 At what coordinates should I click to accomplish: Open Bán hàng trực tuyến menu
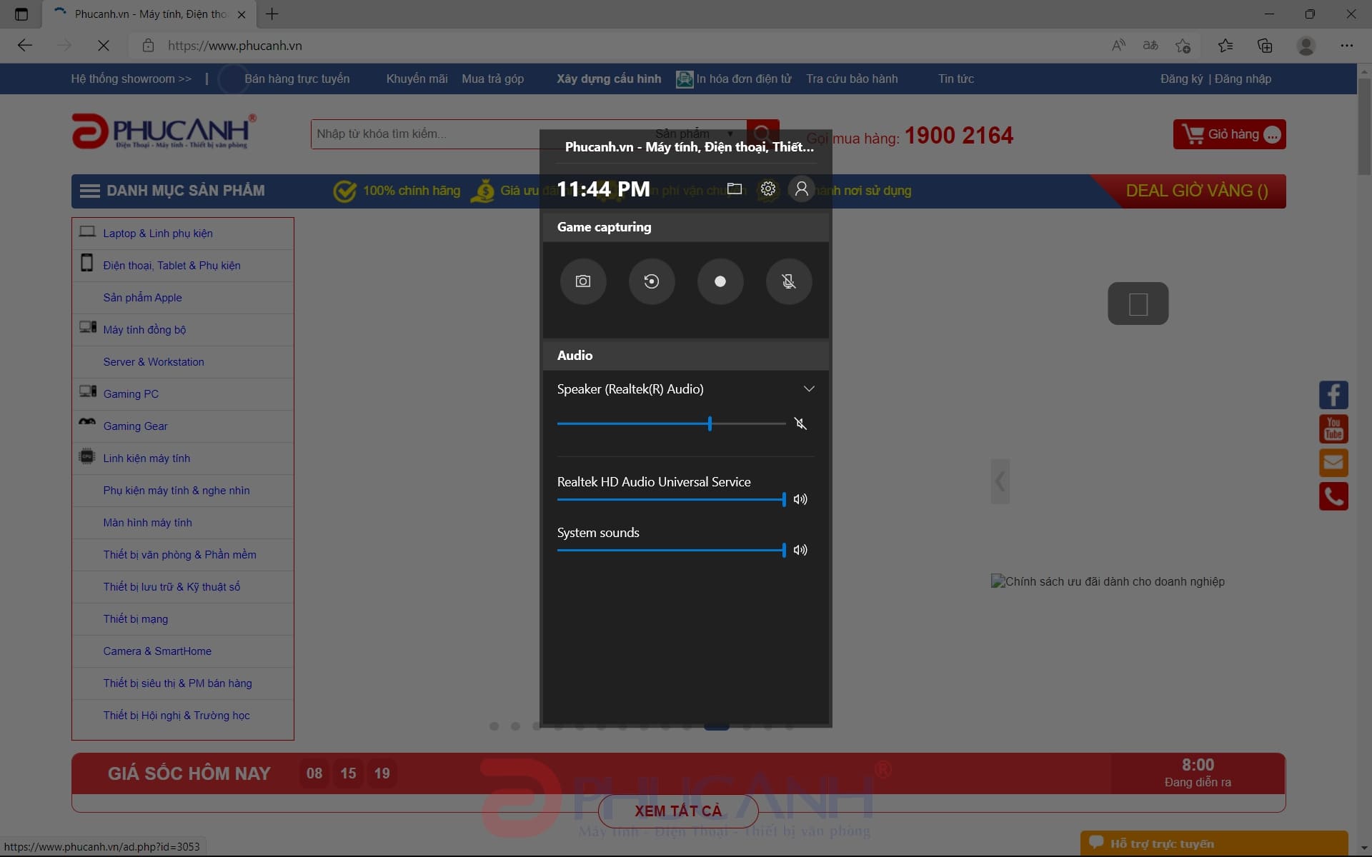[x=297, y=79]
